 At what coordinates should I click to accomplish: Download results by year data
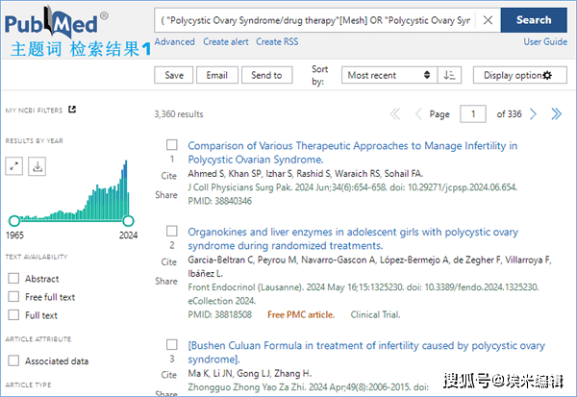tap(38, 166)
